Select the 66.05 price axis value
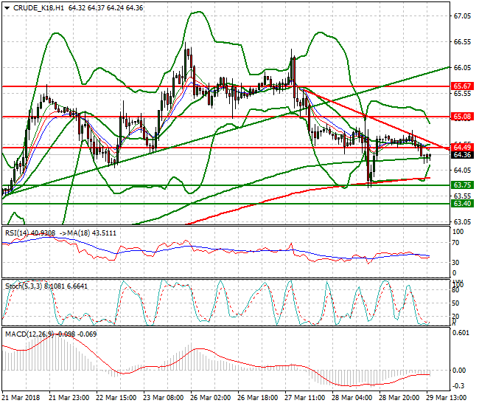This screenshot has width=479, height=406. (x=462, y=68)
